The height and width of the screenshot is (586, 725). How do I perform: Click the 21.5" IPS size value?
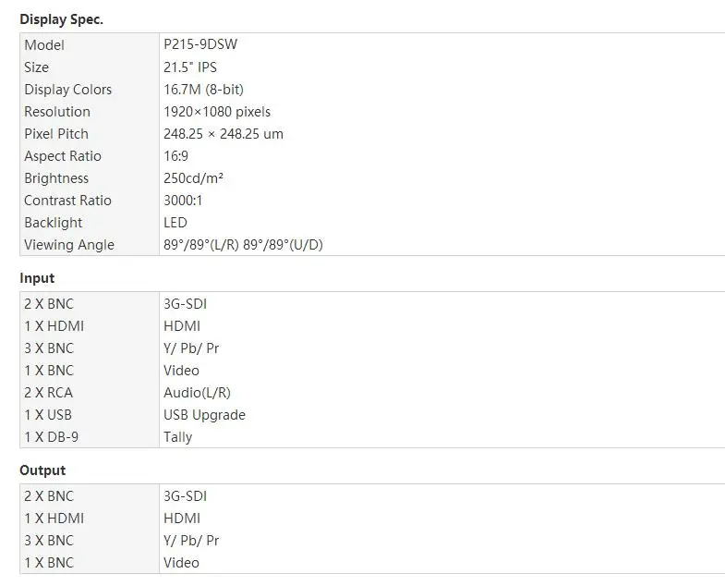point(190,67)
